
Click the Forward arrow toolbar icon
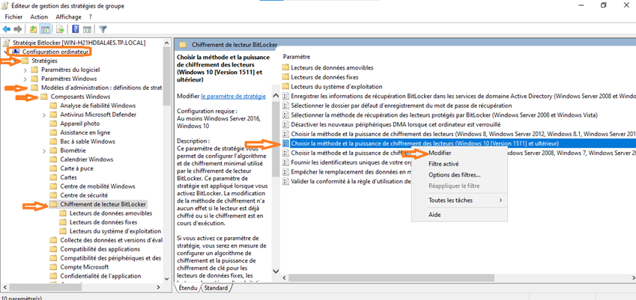(17, 29)
